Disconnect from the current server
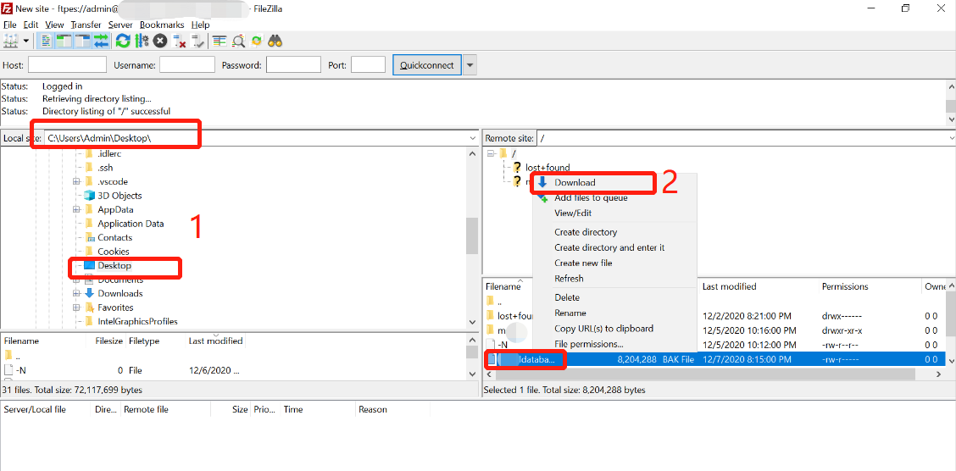 (x=180, y=41)
